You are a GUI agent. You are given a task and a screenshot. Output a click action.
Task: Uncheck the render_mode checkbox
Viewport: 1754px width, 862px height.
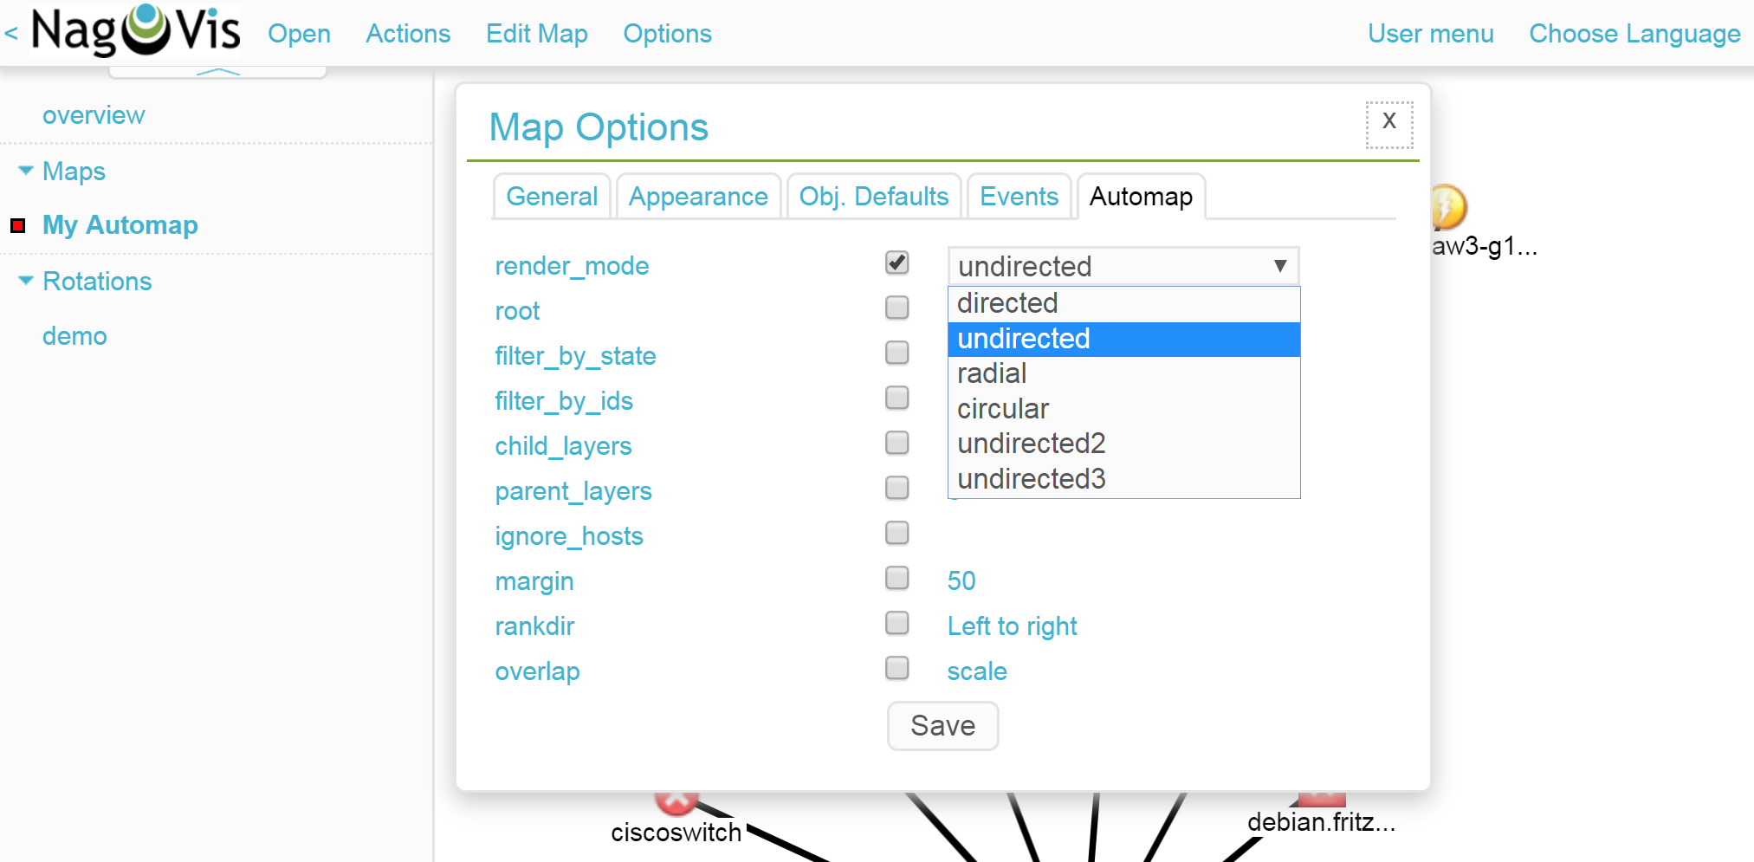pyautogui.click(x=896, y=262)
